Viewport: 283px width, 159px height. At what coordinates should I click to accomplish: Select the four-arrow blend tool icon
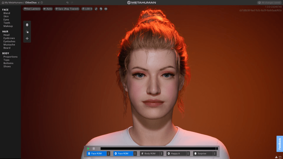pos(27,38)
